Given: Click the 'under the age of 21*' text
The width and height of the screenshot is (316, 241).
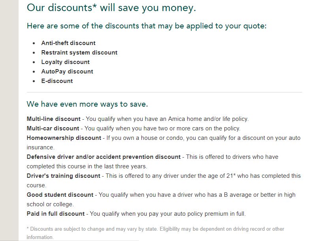Looking at the screenshot, I should (x=208, y=176).
